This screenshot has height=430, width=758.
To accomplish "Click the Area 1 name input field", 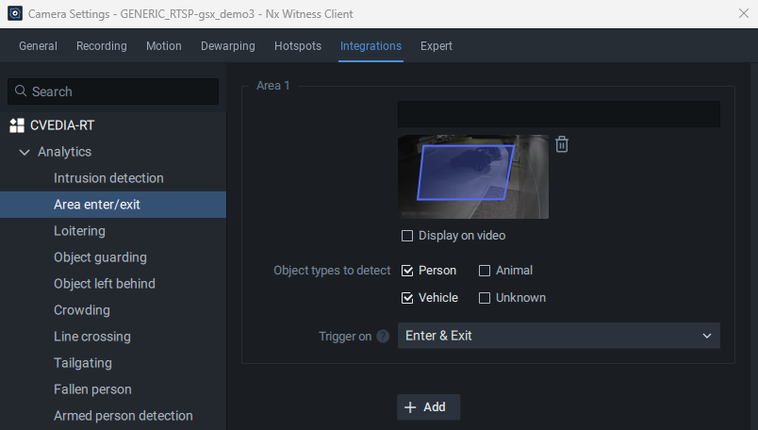I will [x=558, y=114].
